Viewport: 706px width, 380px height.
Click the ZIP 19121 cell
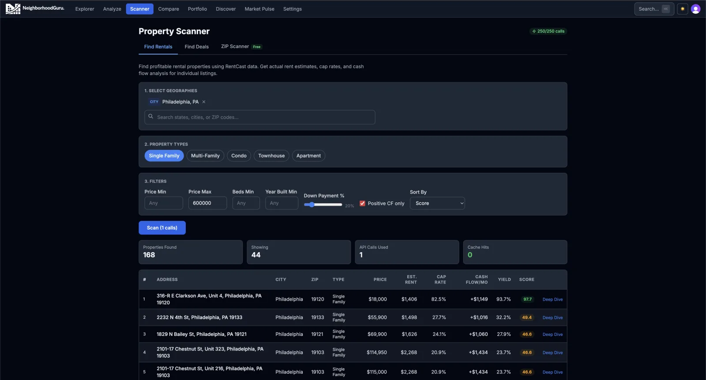[317, 334]
